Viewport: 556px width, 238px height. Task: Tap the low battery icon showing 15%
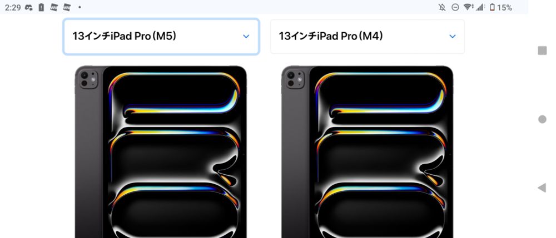(501, 7)
